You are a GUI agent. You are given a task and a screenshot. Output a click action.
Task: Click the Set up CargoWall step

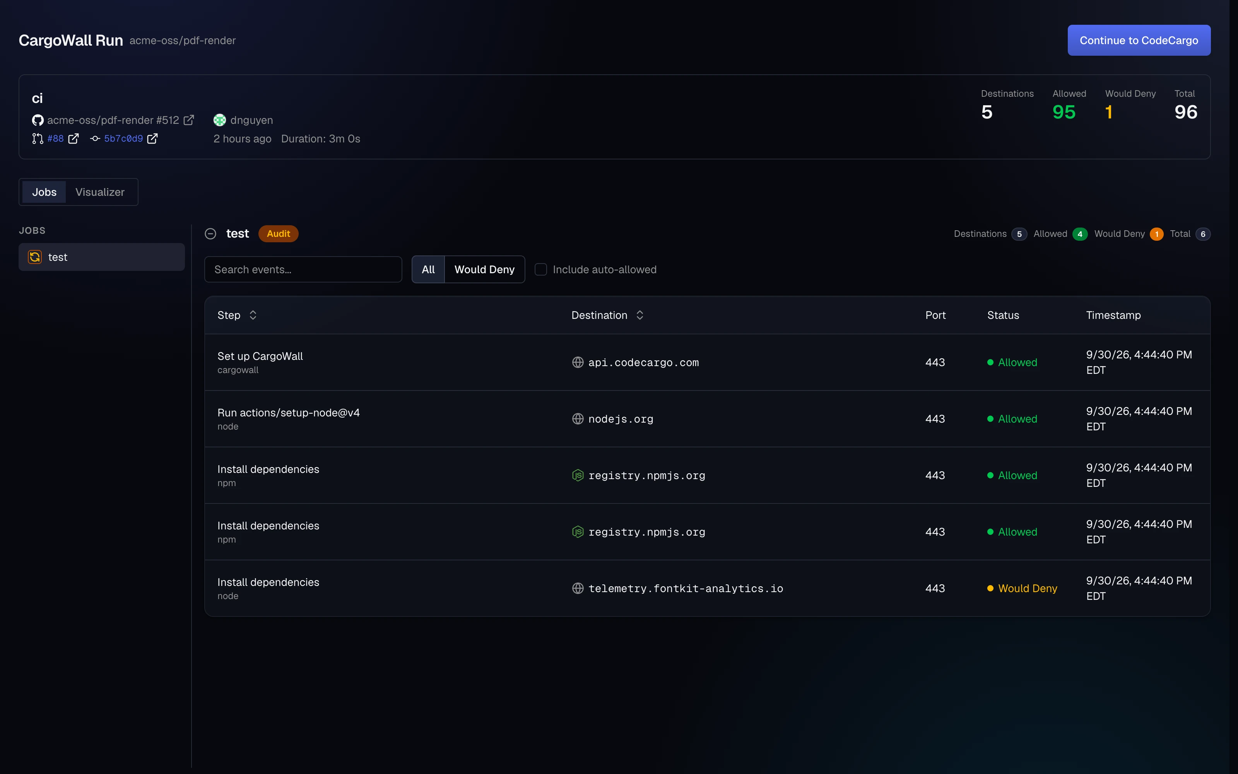pos(260,356)
